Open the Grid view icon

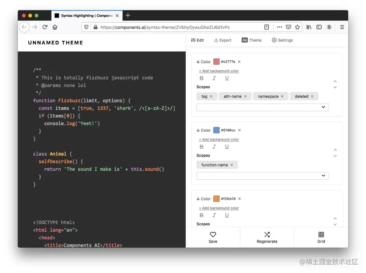[x=321, y=235]
